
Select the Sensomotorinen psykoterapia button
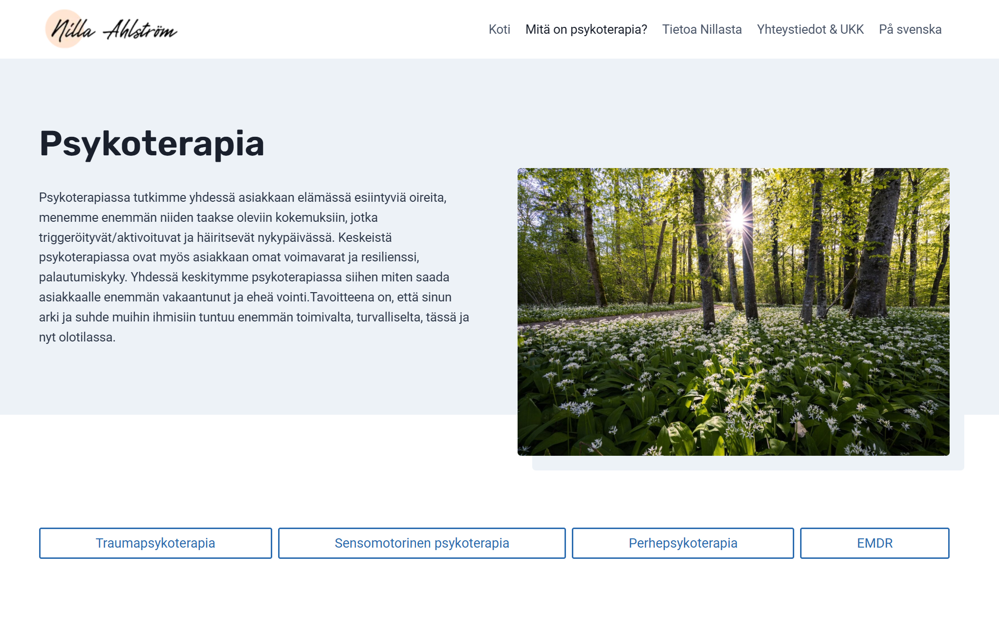point(421,543)
